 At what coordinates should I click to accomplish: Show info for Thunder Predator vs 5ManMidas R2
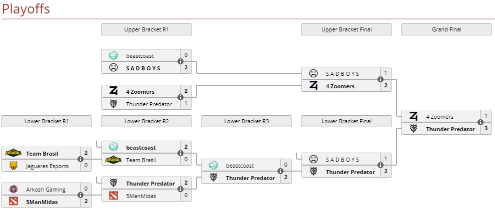click(x=180, y=190)
